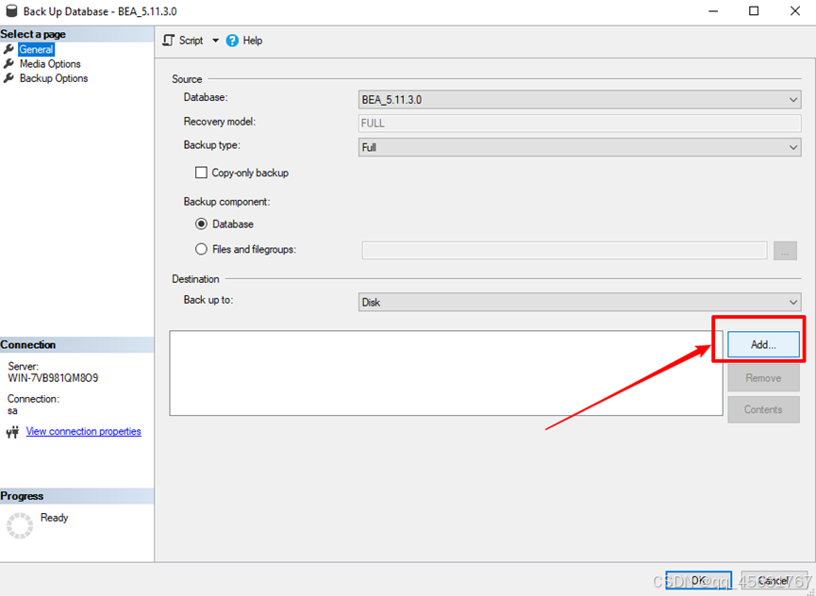Click the wrench icon beside General
Viewport: 816px width, 596px height.
coord(8,49)
